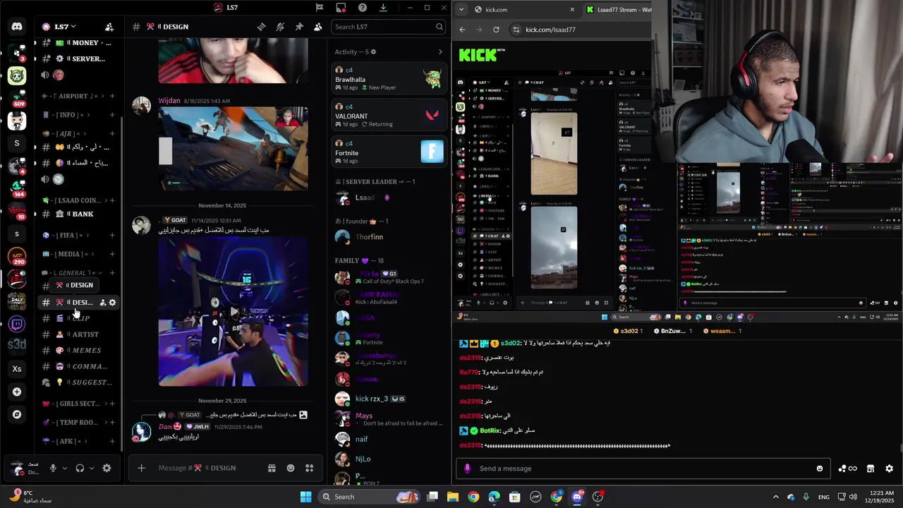
Task: Open Wijdan's game clip thumbnail
Action: (x=233, y=149)
